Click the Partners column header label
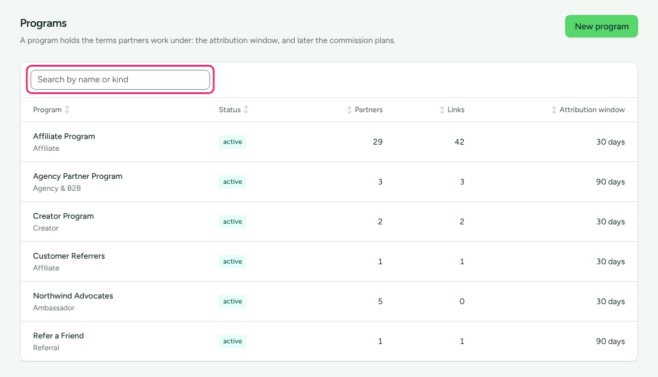 369,110
